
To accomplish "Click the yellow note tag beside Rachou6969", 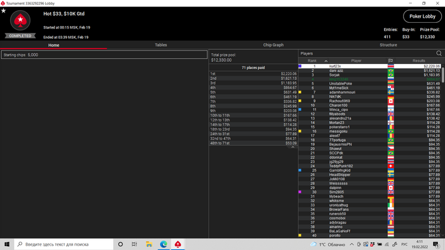I will click(x=299, y=101).
